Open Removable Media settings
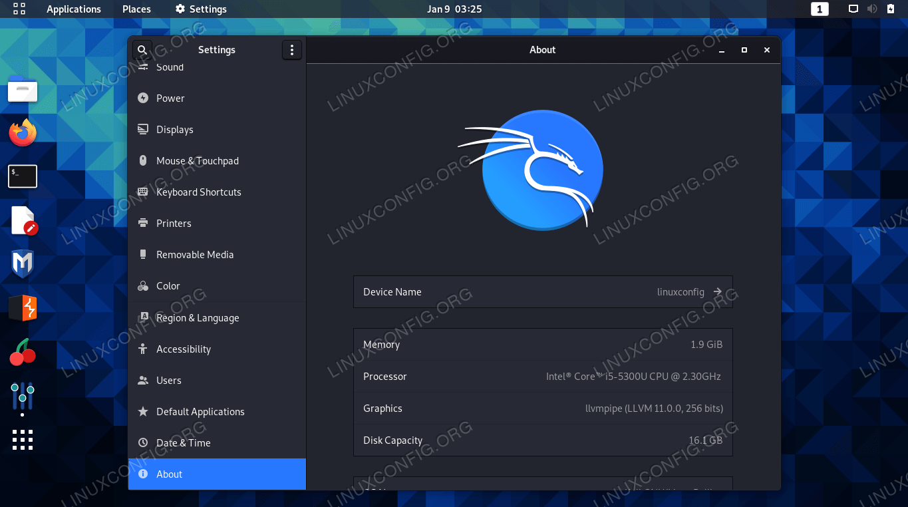Image resolution: width=908 pixels, height=507 pixels. 217,255
